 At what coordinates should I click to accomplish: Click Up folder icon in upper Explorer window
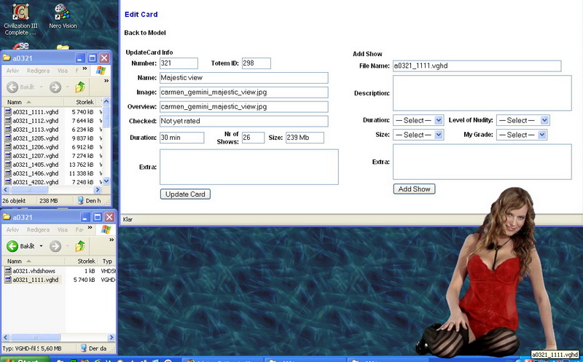coord(80,87)
